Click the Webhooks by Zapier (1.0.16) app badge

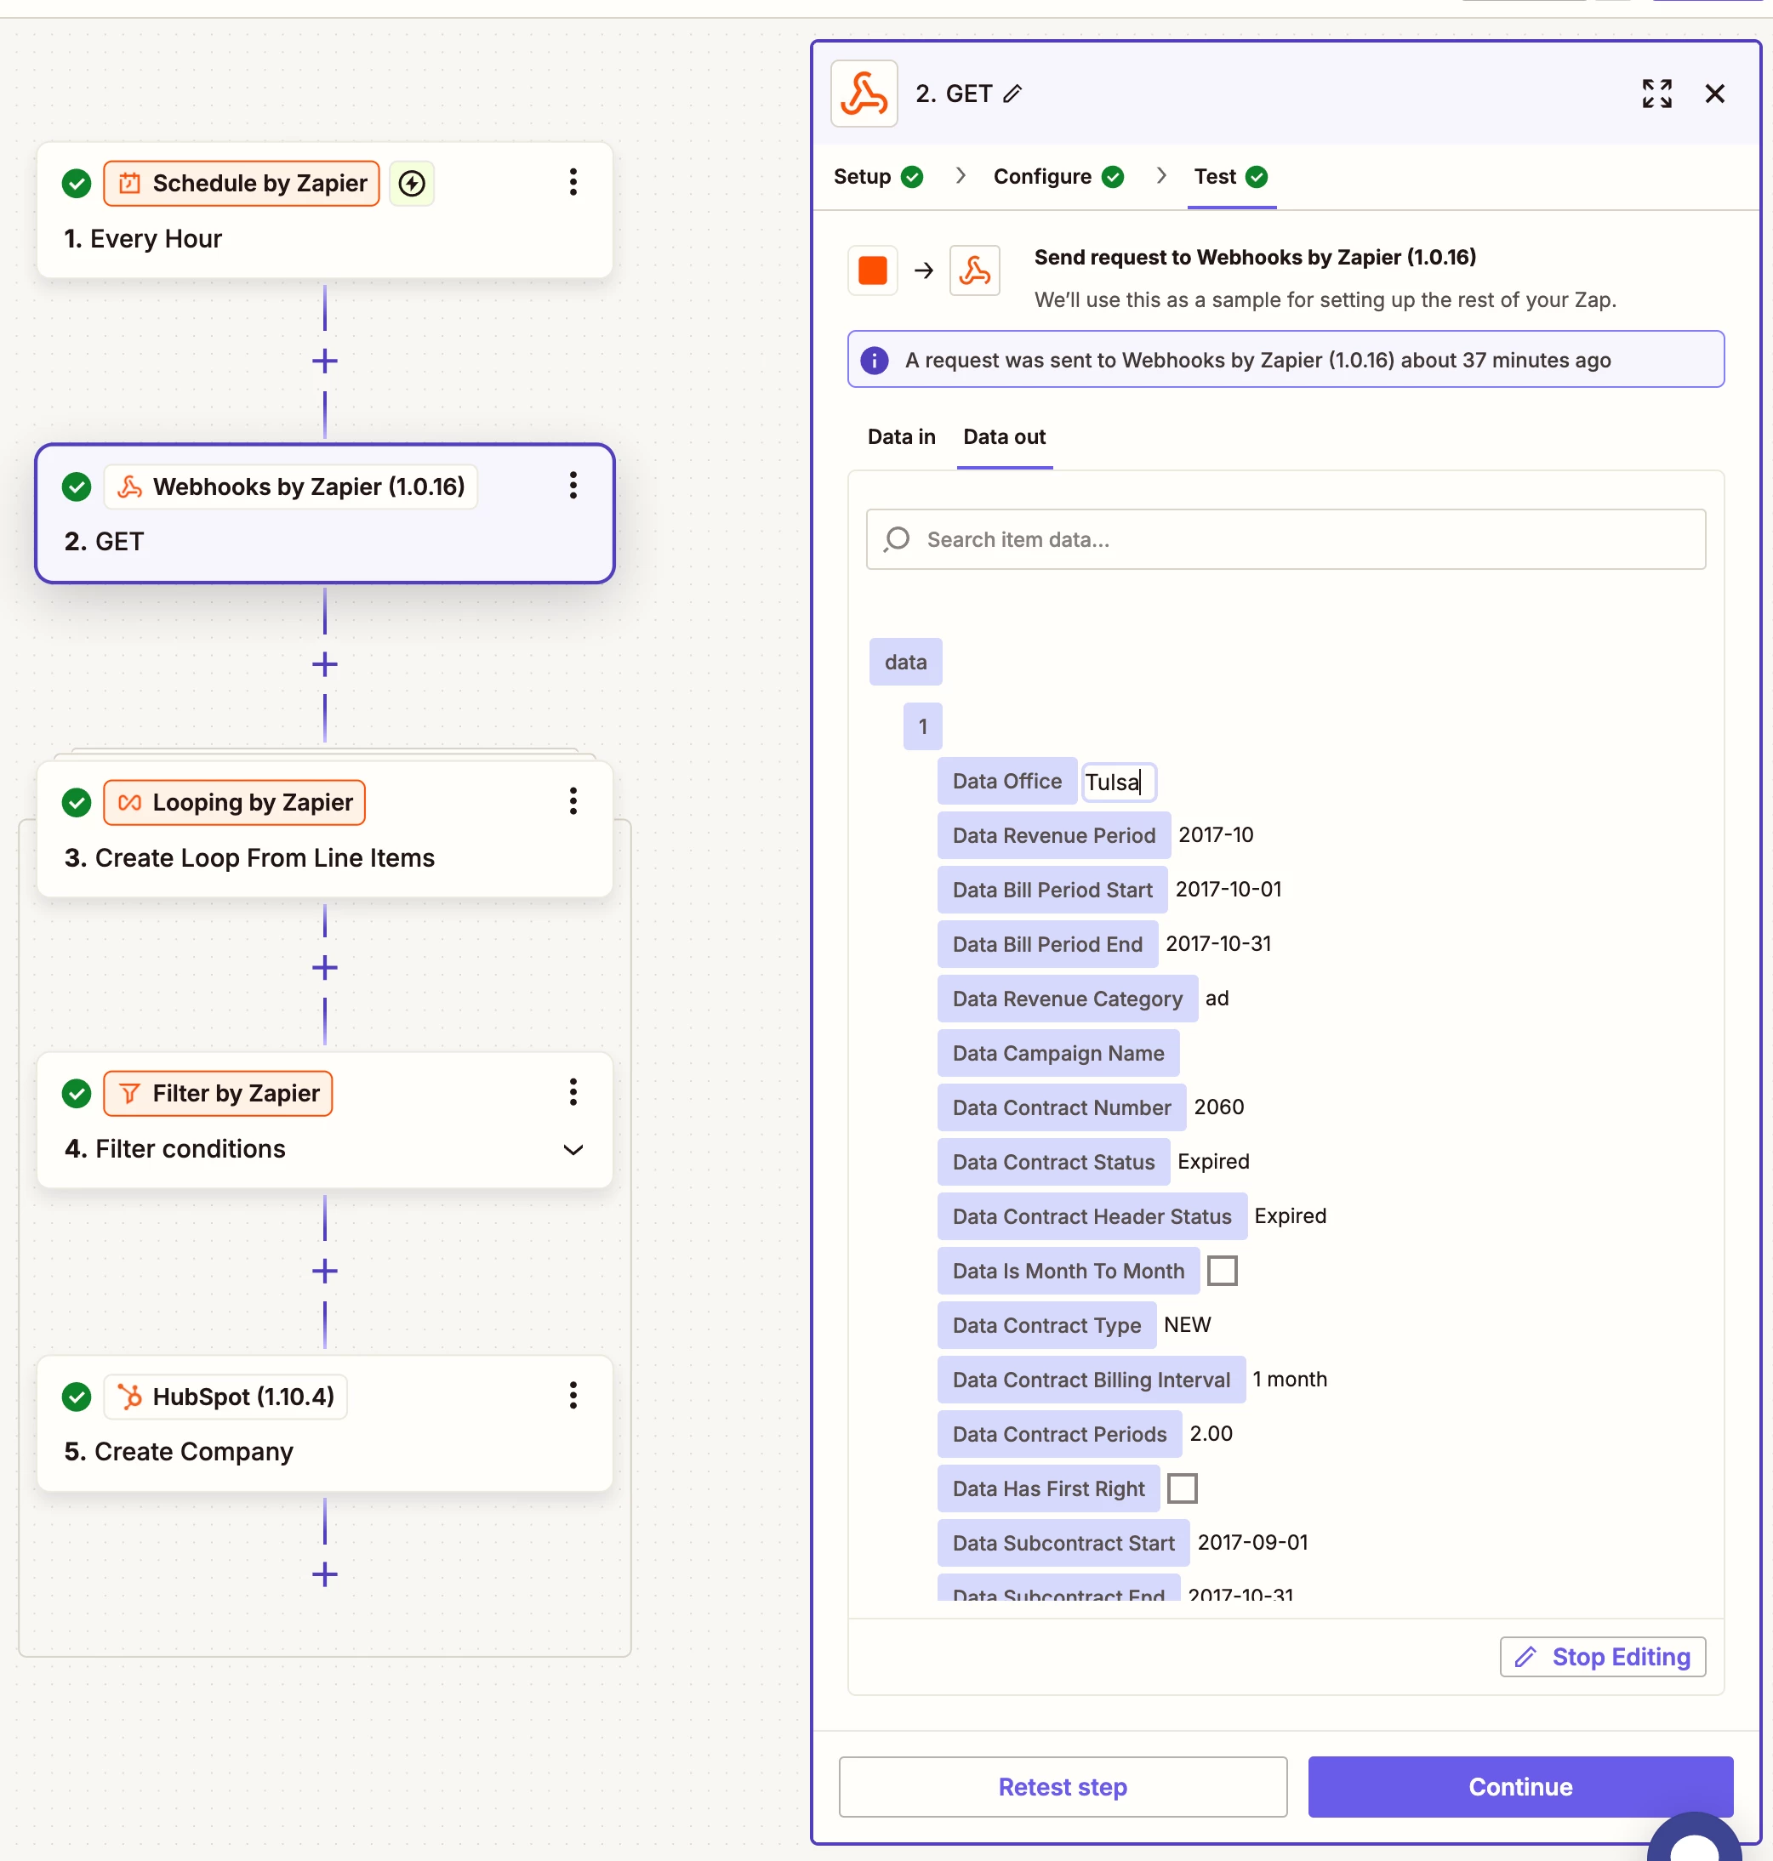290,487
